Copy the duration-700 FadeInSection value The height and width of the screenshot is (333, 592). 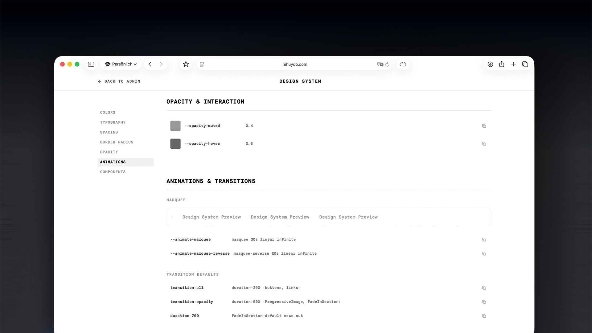coord(484,316)
